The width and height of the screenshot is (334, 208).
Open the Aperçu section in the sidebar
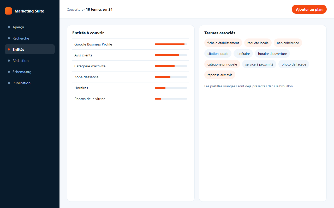pos(30,27)
